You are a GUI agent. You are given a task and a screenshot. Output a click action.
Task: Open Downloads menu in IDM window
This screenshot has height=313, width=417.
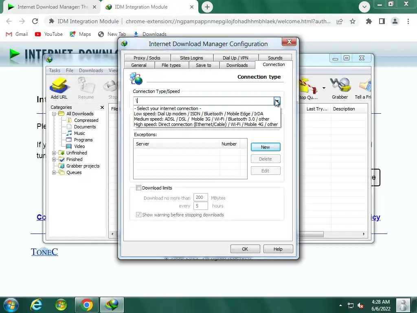point(91,70)
